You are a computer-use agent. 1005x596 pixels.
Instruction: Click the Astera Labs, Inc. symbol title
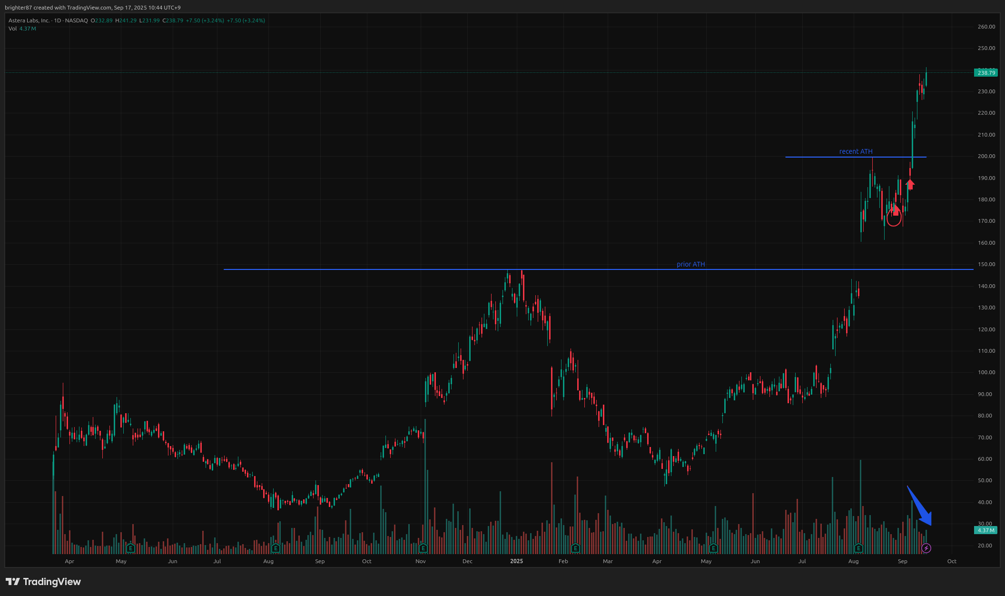(29, 20)
